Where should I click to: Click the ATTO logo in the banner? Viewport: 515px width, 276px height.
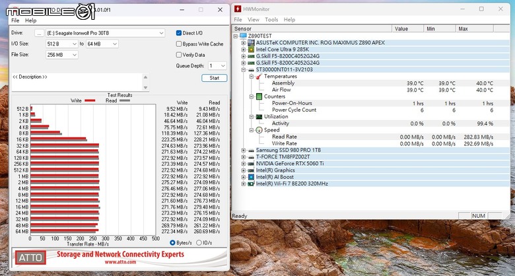[30, 258]
